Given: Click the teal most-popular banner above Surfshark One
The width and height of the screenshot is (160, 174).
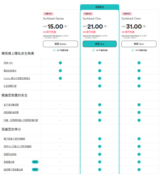Looking at the screenshot, I should point(100,7).
